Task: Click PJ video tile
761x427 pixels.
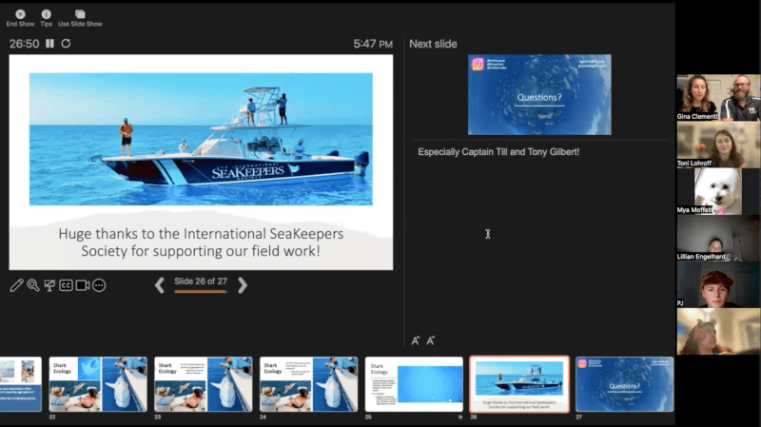Action: click(x=718, y=284)
